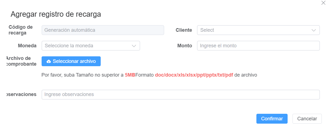Click the "Seleccione la moneda" placeholder text

pyautogui.click(x=69, y=46)
